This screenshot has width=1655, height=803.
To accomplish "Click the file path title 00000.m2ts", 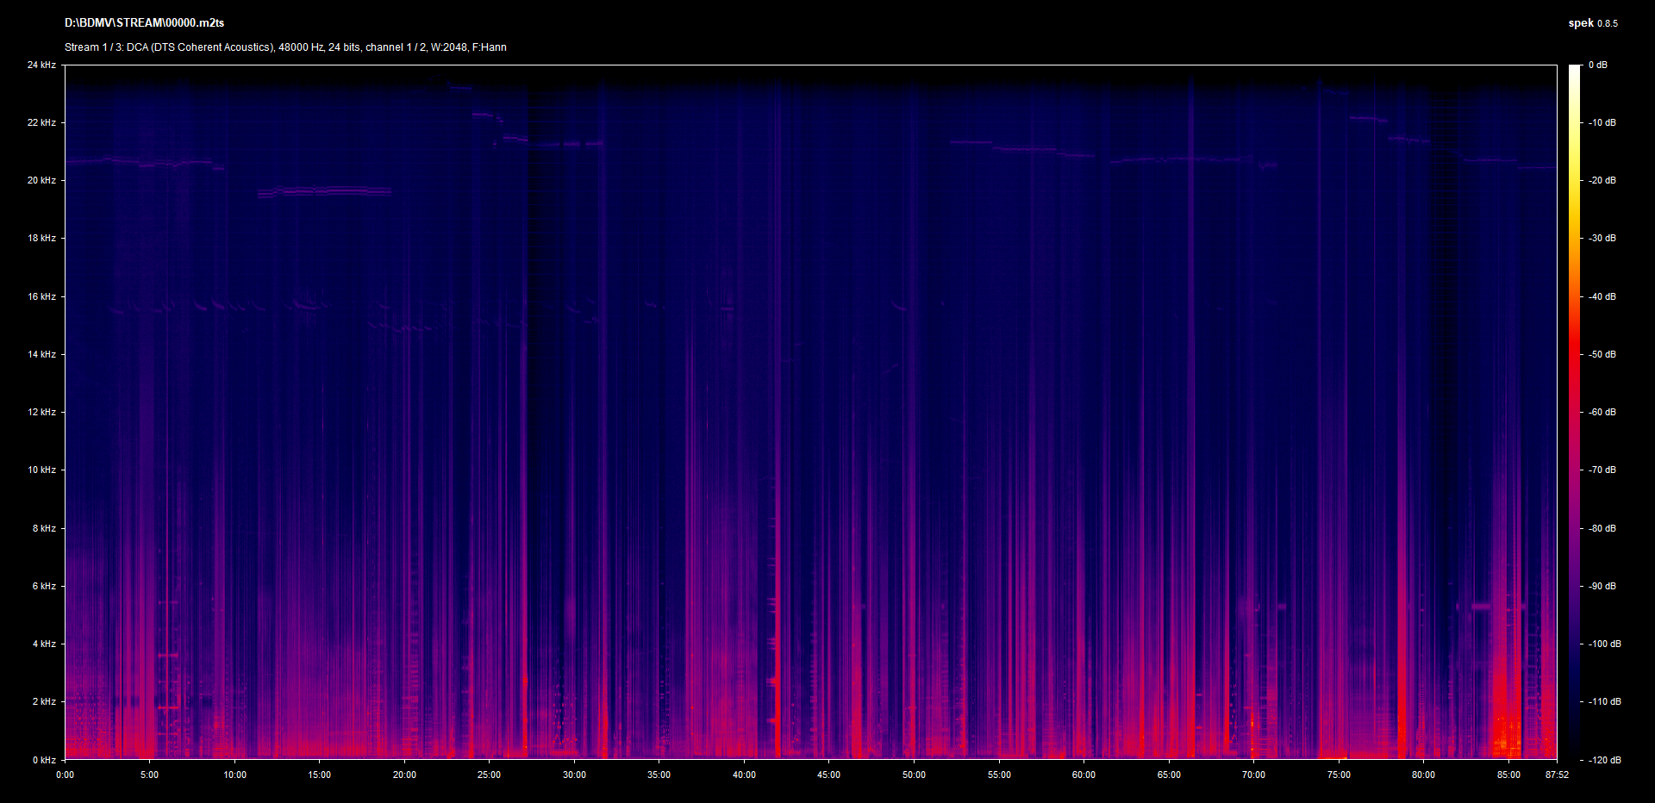I will [144, 23].
